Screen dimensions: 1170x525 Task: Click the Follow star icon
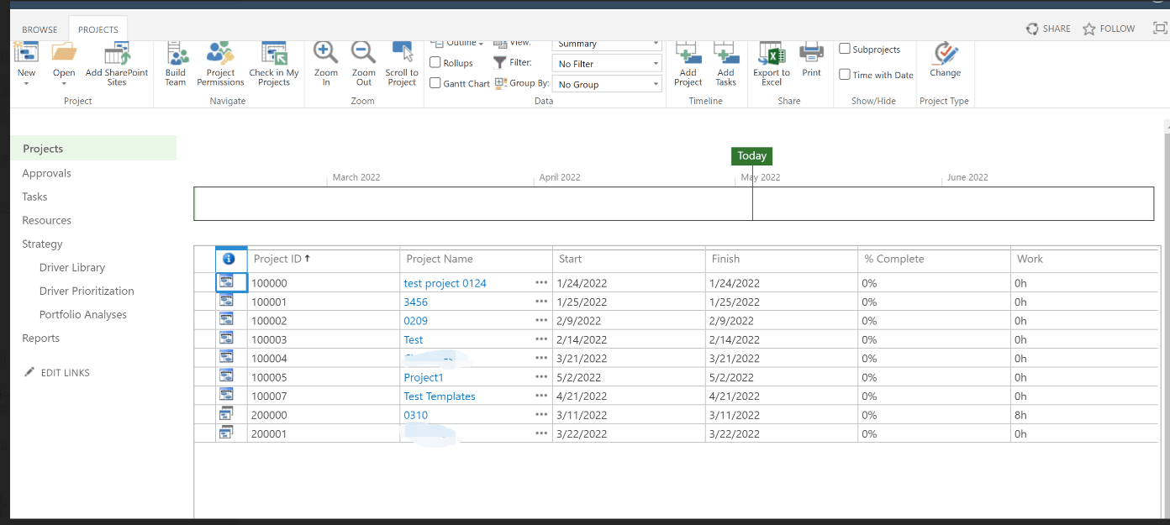click(1089, 29)
